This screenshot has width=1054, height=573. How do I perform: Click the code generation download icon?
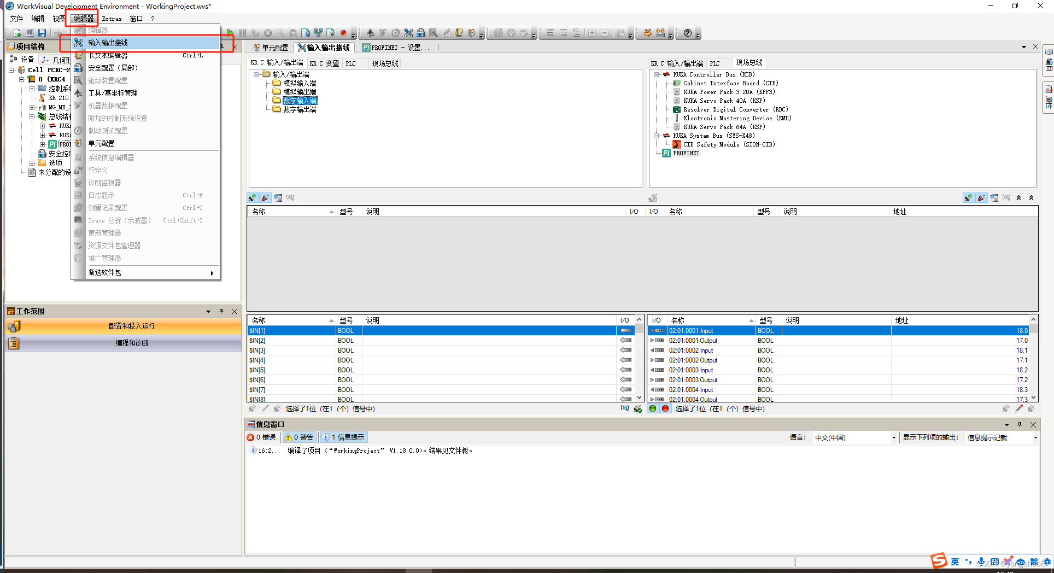click(660, 33)
